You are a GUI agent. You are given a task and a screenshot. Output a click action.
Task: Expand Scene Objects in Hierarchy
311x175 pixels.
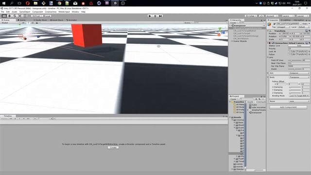point(232,41)
